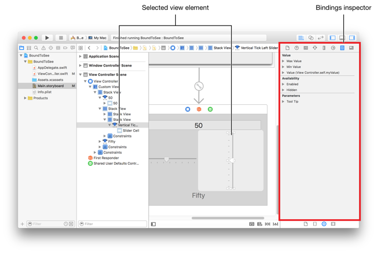This screenshot has width=377, height=254.
Task: Click the document outline filter field
Action: coord(113,224)
